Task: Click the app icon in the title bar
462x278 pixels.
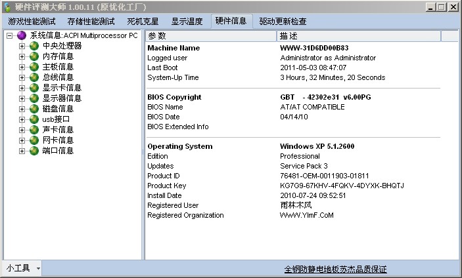Action: pos(7,7)
